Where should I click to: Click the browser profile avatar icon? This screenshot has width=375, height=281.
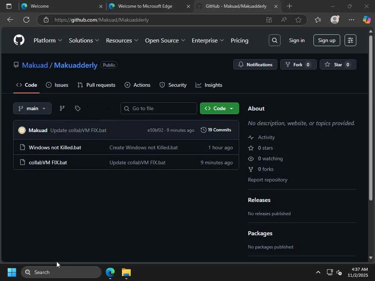[335, 20]
